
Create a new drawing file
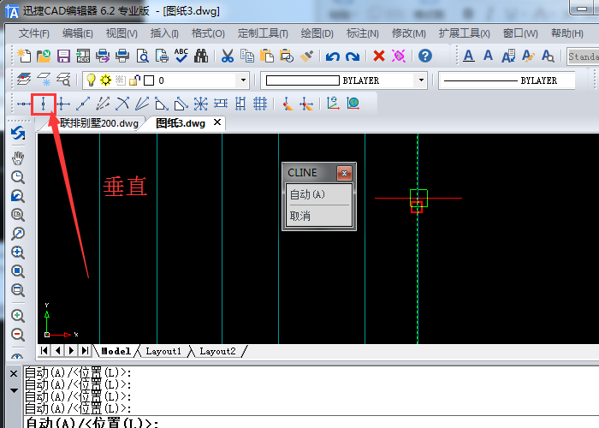tap(25, 56)
